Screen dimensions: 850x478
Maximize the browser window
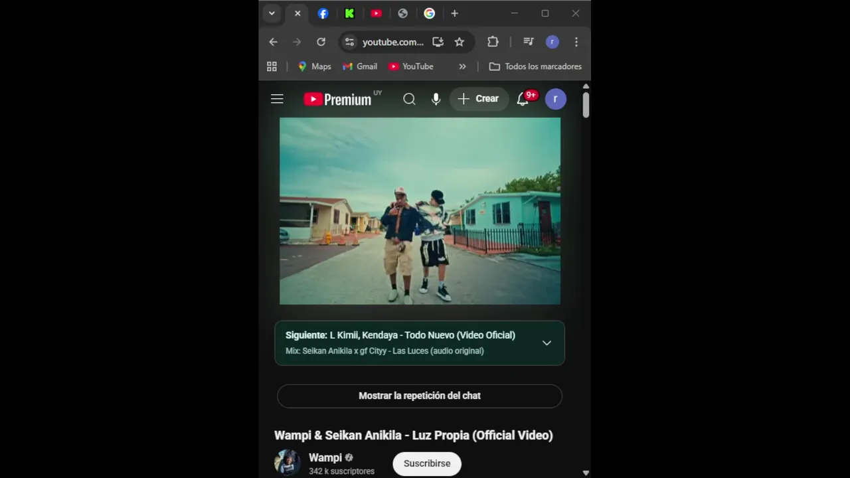click(545, 13)
